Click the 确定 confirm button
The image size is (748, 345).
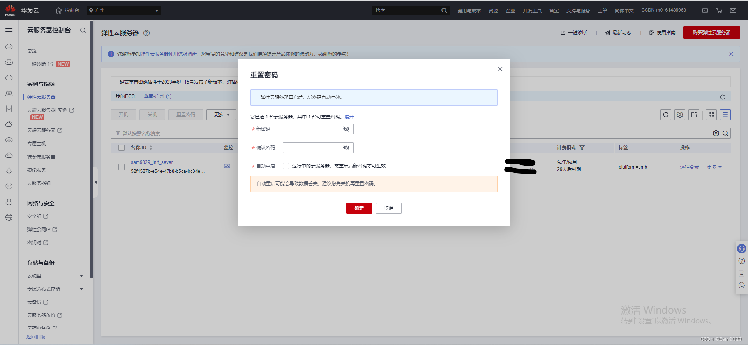point(359,208)
